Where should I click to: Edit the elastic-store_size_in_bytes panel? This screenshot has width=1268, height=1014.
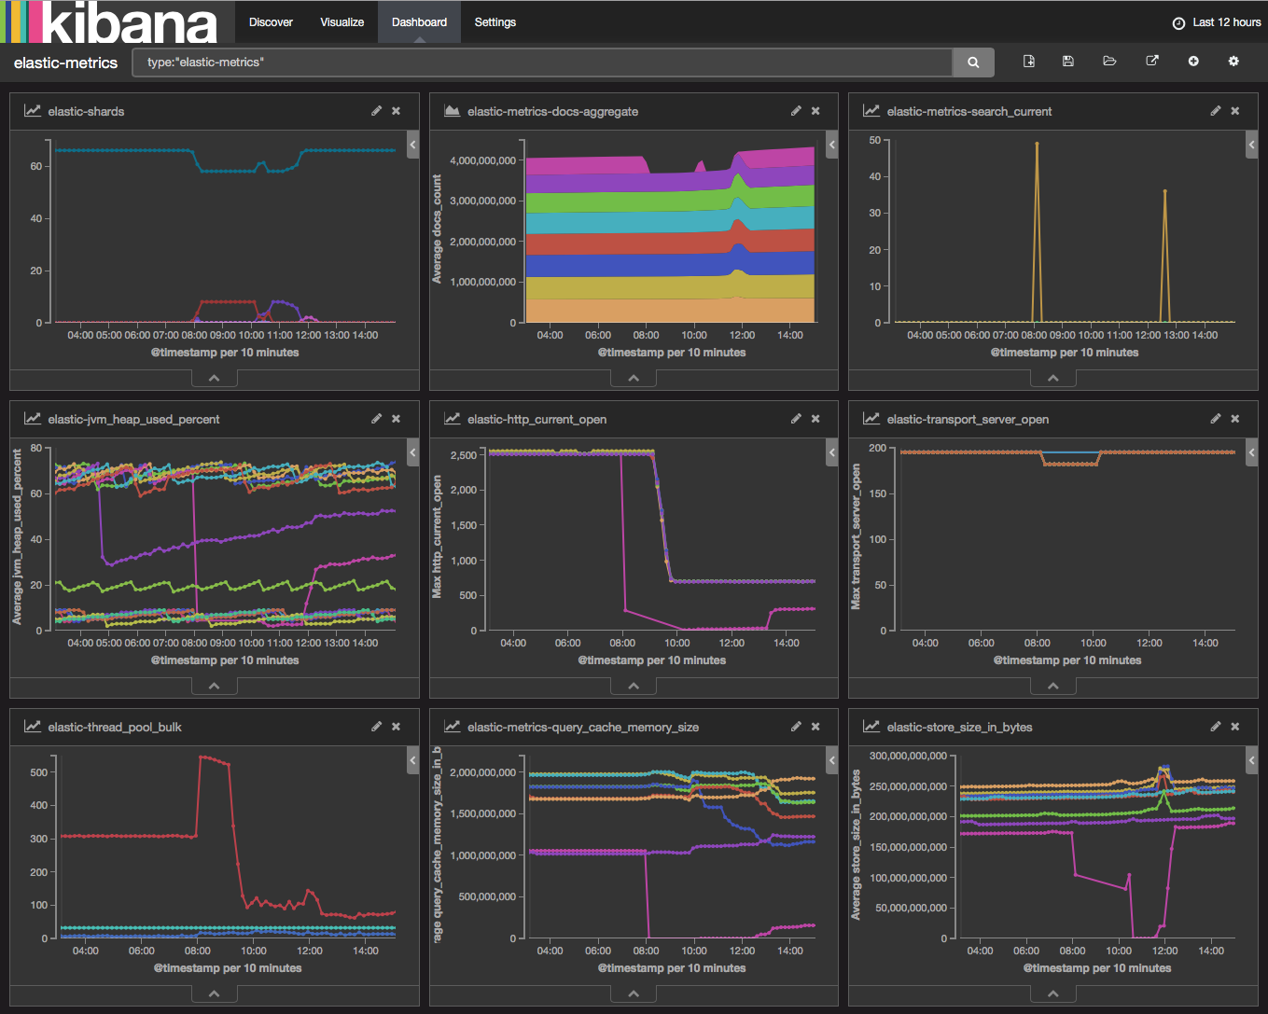[x=1216, y=727]
